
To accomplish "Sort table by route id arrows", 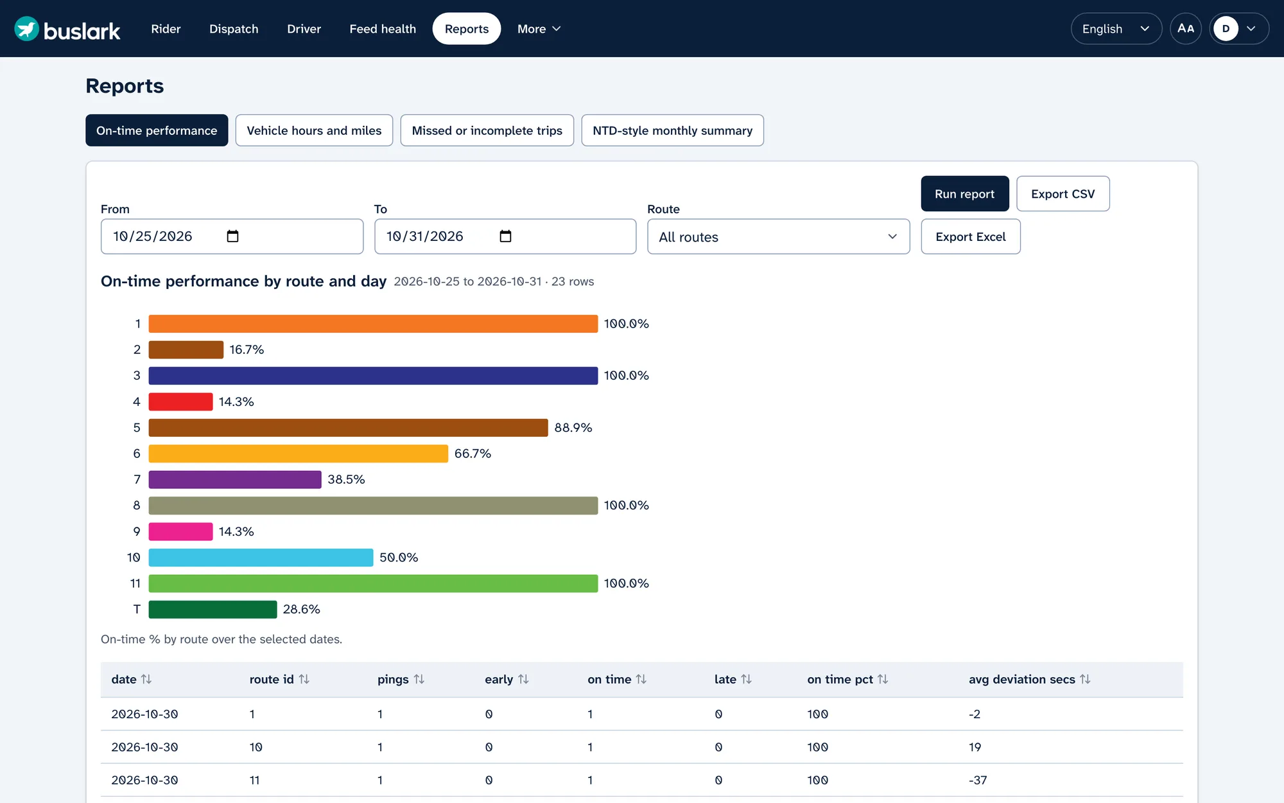I will (x=304, y=679).
